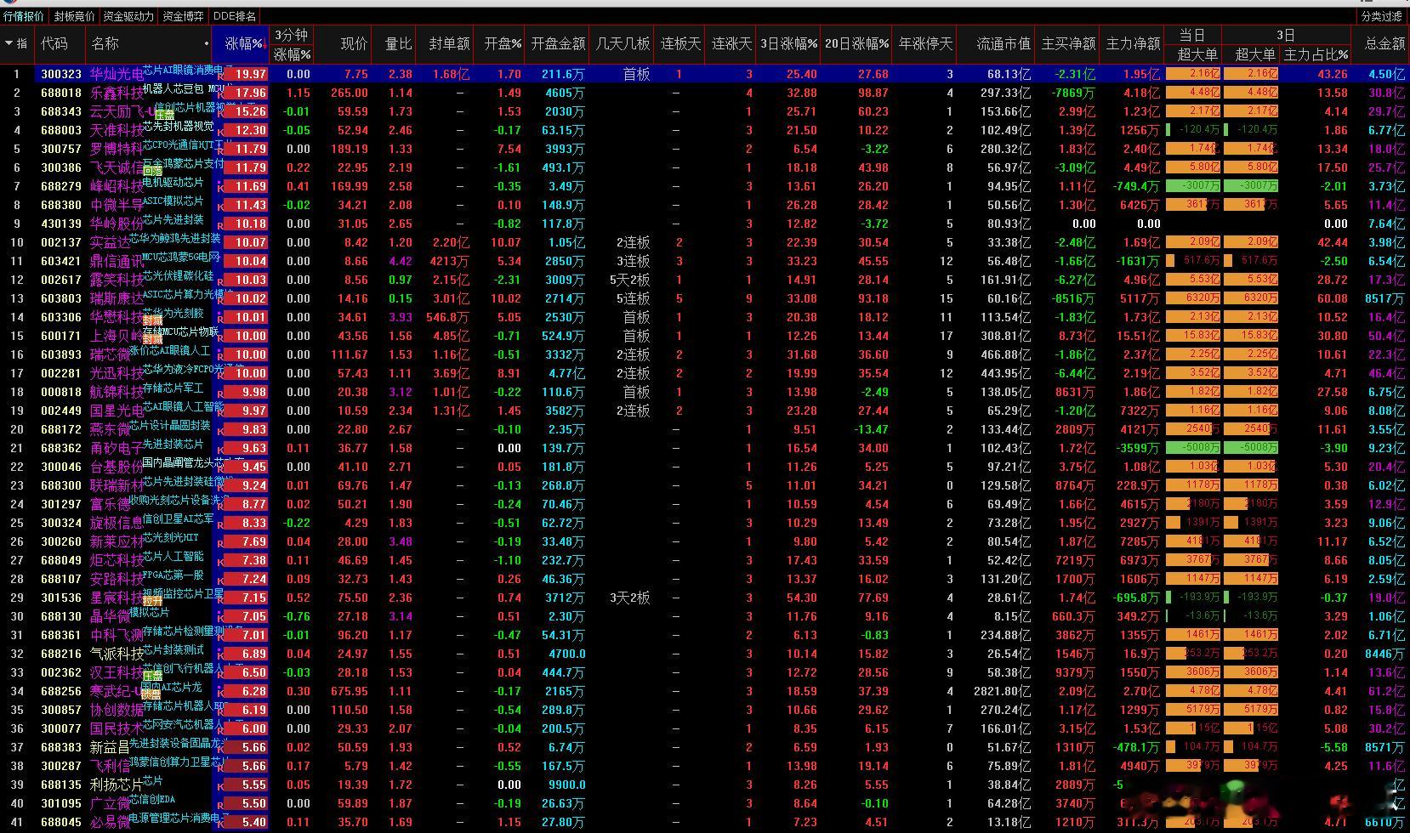Open the dropdown arrow beside 指 header
This screenshot has width=1410, height=833.
9,43
